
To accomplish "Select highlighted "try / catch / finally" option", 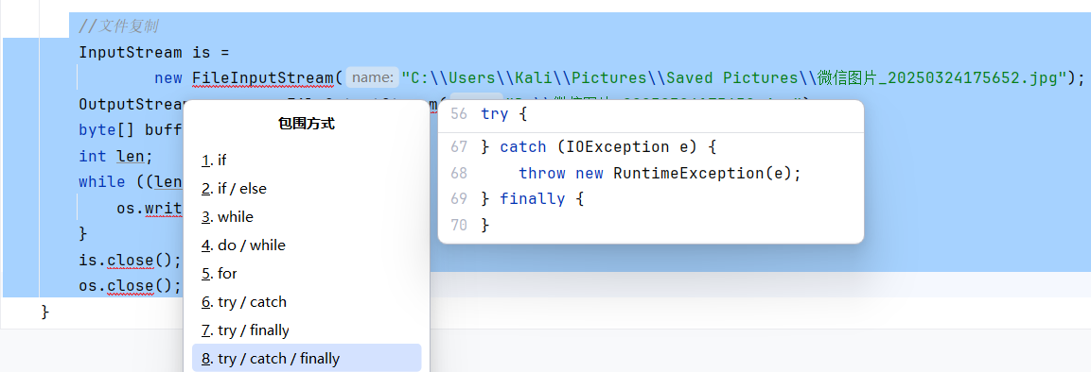I will point(307,358).
